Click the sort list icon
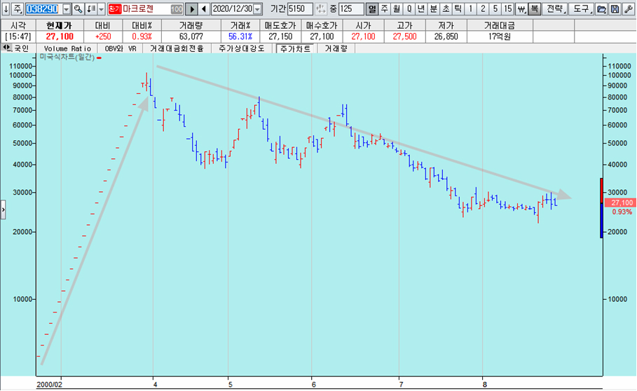The width and height of the screenshot is (637, 391). click(x=92, y=9)
